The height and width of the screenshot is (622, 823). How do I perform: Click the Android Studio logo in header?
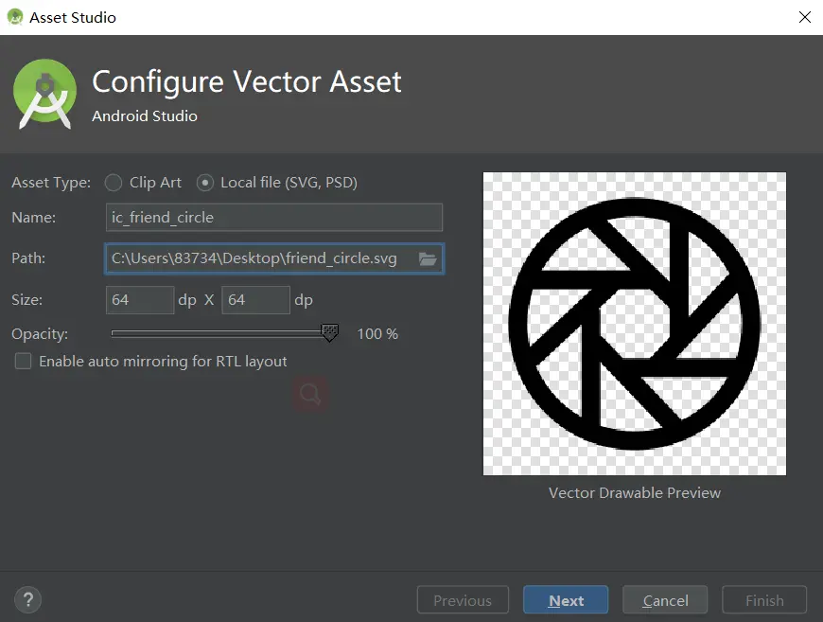(x=45, y=94)
